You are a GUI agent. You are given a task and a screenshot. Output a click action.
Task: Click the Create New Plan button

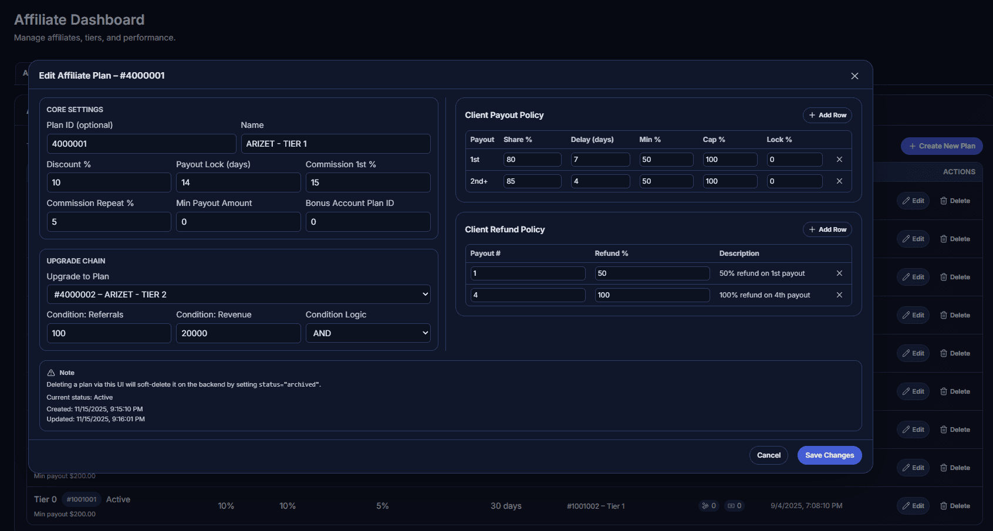[x=941, y=146]
